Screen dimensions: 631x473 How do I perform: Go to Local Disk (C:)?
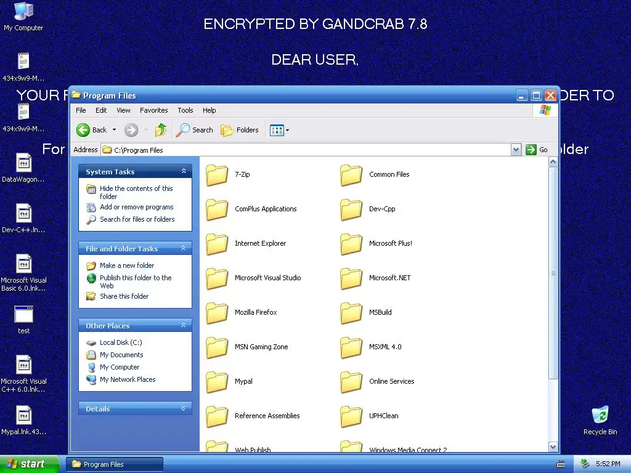[x=121, y=342]
